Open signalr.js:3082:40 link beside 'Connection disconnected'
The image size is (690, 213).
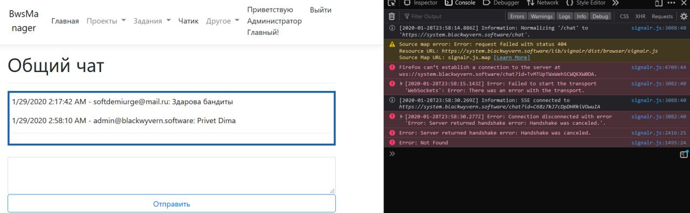(x=659, y=117)
